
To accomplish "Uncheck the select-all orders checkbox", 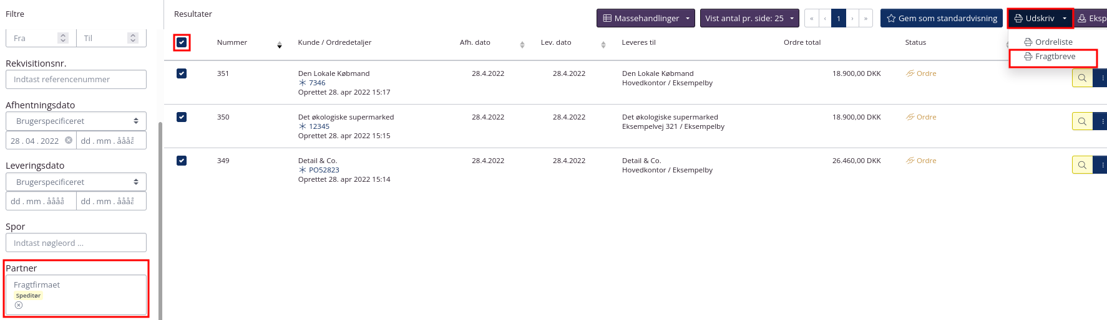I will 182,42.
